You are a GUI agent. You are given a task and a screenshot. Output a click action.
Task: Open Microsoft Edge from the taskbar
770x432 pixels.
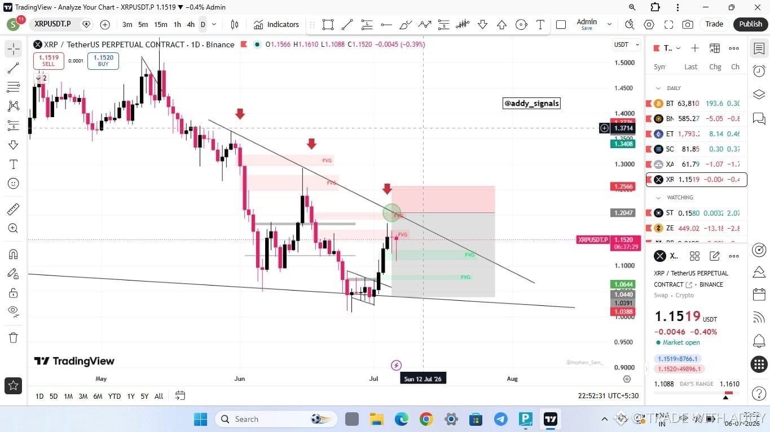(x=401, y=419)
